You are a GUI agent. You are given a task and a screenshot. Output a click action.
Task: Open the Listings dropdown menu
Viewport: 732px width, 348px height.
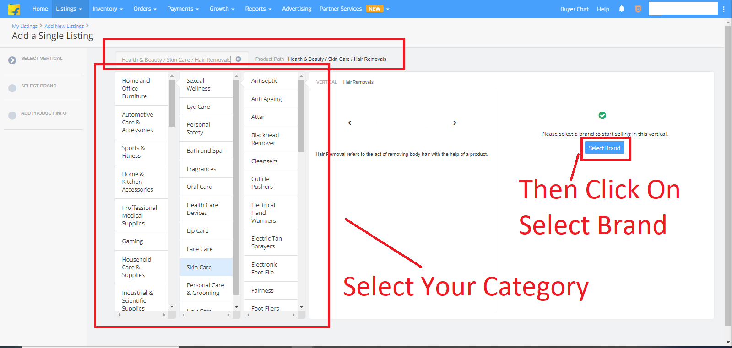69,9
